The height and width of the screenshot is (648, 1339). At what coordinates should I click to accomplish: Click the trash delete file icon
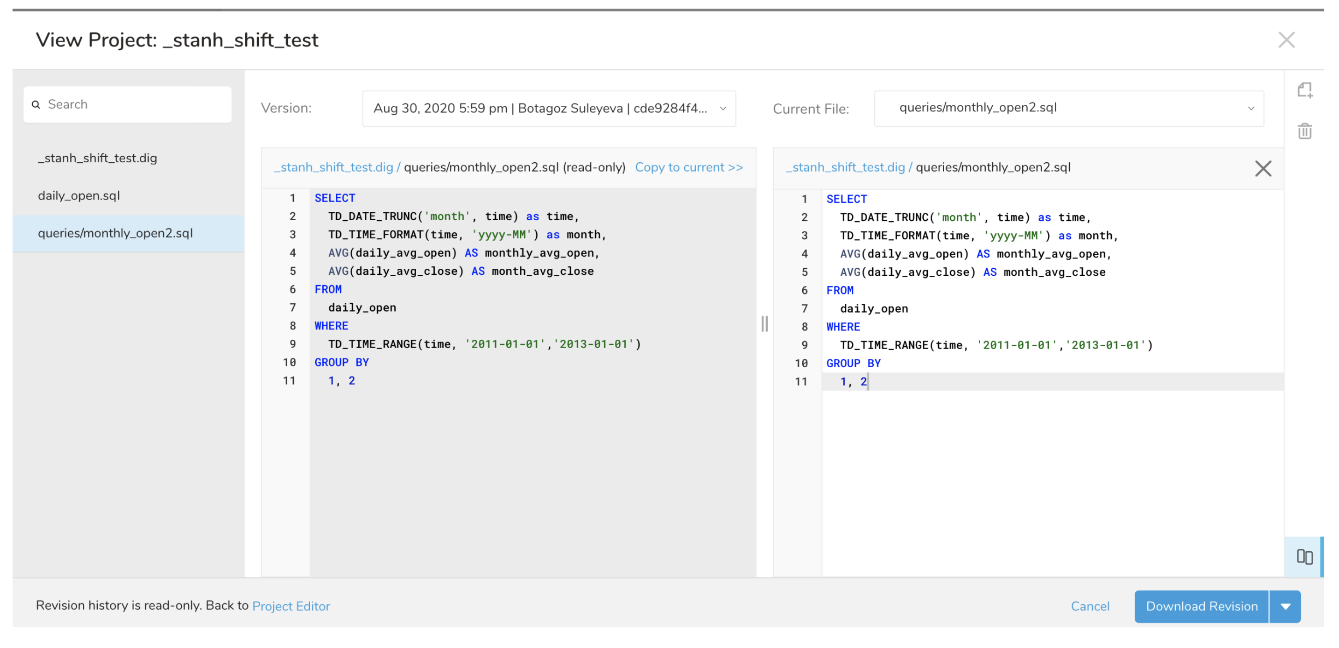pos(1305,131)
